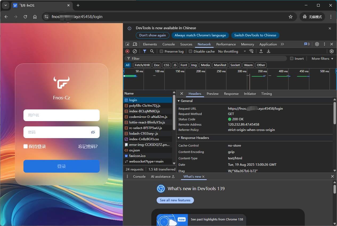Click the Don't show again button

(x=152, y=35)
